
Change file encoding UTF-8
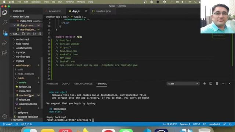pyautogui.click(x=197, y=124)
